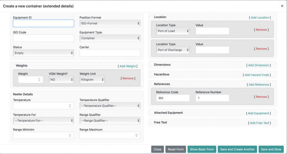Click the Port of Discharge Value field
The image size is (287, 154).
(212, 50)
